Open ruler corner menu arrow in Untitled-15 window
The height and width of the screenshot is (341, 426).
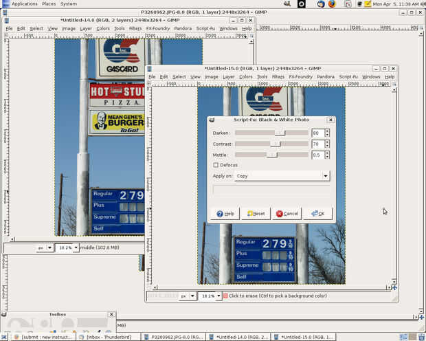point(149,84)
